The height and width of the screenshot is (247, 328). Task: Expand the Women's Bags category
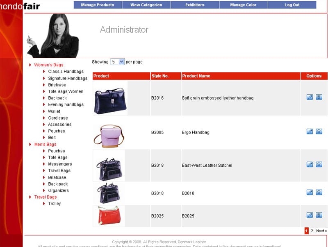click(x=48, y=65)
